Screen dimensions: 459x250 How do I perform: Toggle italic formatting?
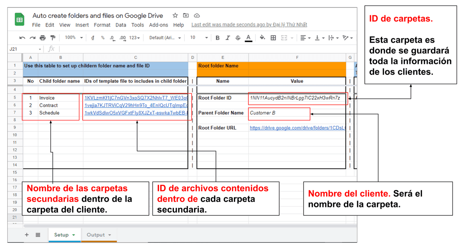click(x=227, y=38)
